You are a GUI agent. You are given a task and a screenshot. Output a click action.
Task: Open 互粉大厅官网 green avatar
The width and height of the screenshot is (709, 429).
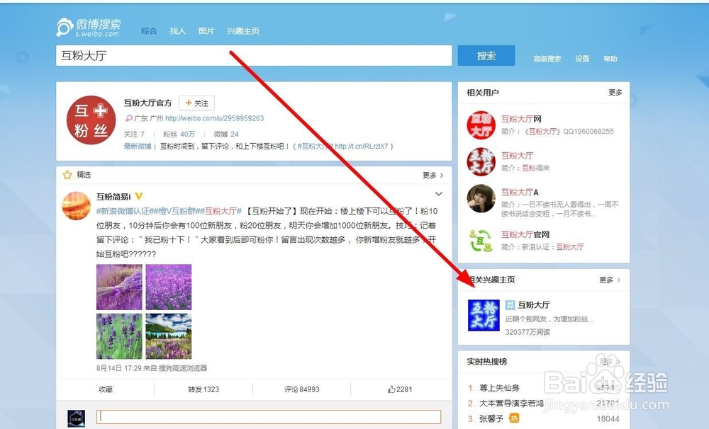point(481,241)
